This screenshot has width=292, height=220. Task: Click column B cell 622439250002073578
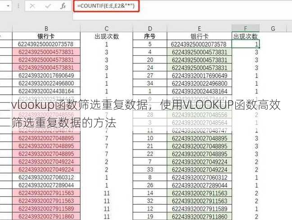tap(46, 44)
